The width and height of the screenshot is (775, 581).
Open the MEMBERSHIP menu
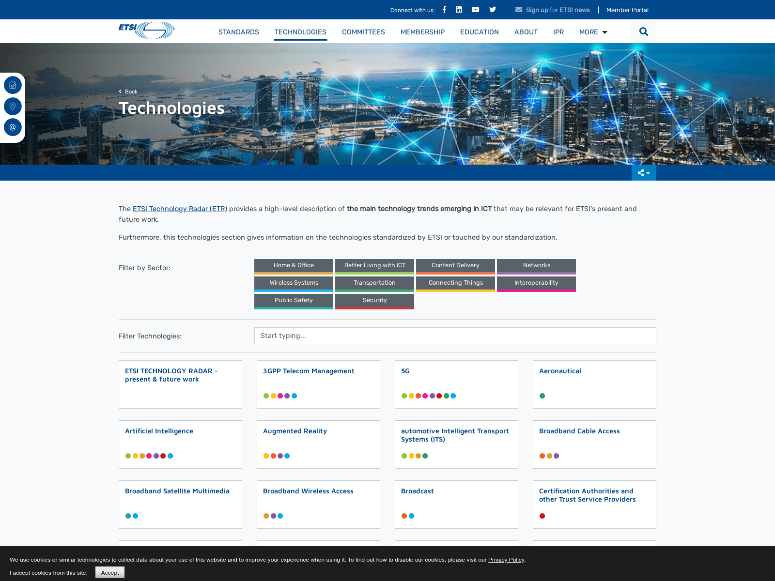click(x=422, y=32)
